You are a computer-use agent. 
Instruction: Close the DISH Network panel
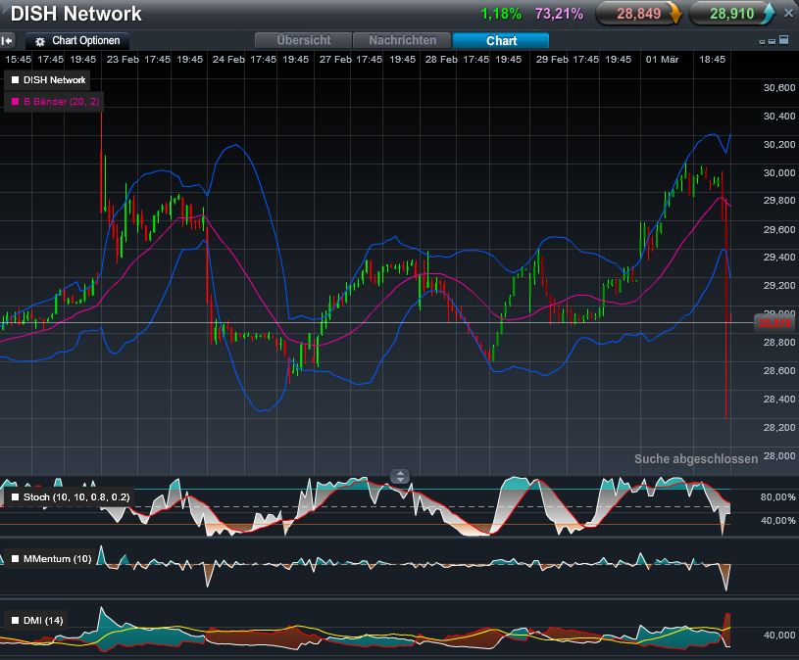point(788,14)
